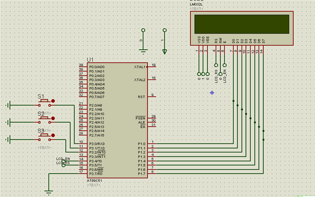Select the U1 reference label
The height and width of the screenshot is (197, 315).
pos(90,60)
